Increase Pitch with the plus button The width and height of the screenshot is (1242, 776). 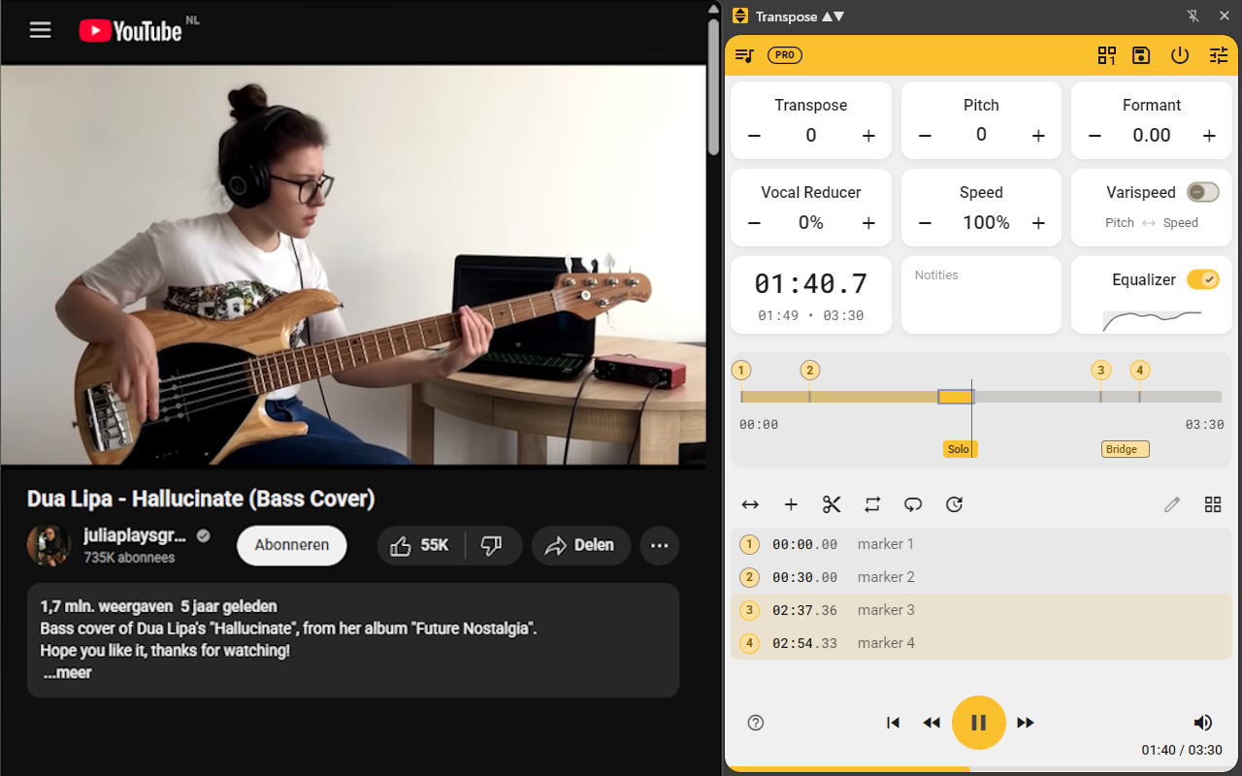[x=1038, y=136]
